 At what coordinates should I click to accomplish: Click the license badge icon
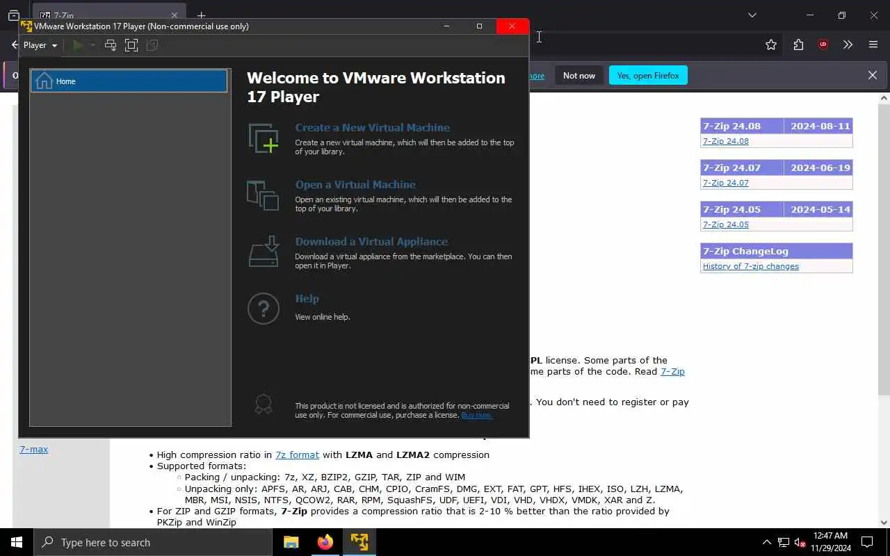(x=264, y=404)
